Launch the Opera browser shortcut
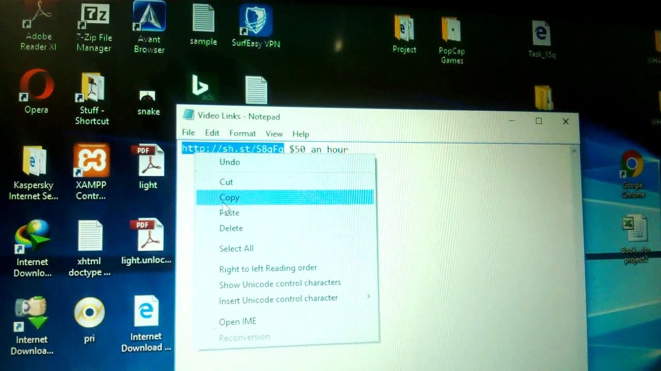661x371 pixels. [36, 92]
